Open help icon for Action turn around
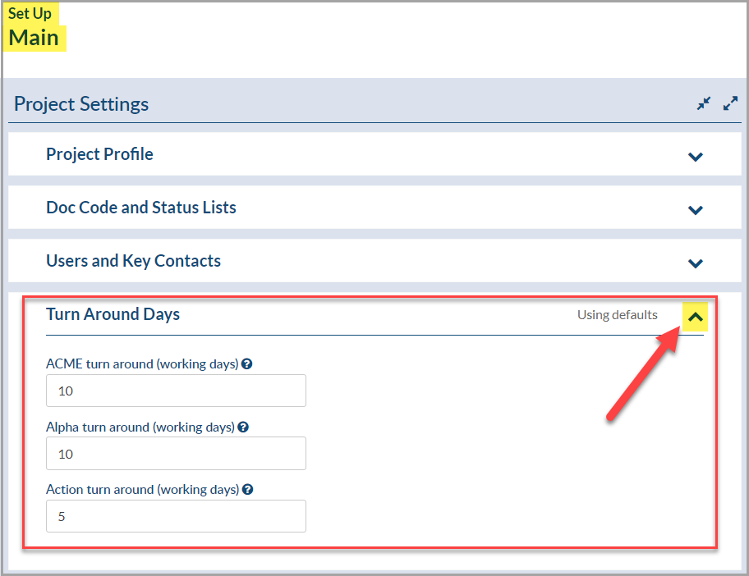 point(247,490)
